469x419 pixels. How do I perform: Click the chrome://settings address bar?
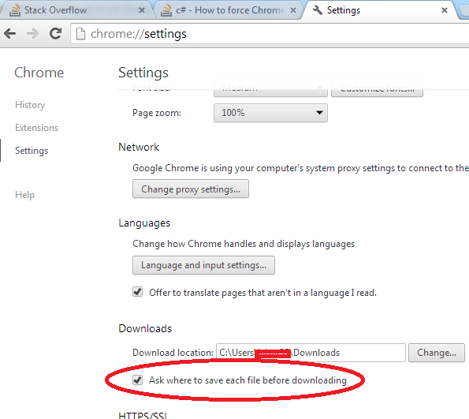pyautogui.click(x=270, y=34)
